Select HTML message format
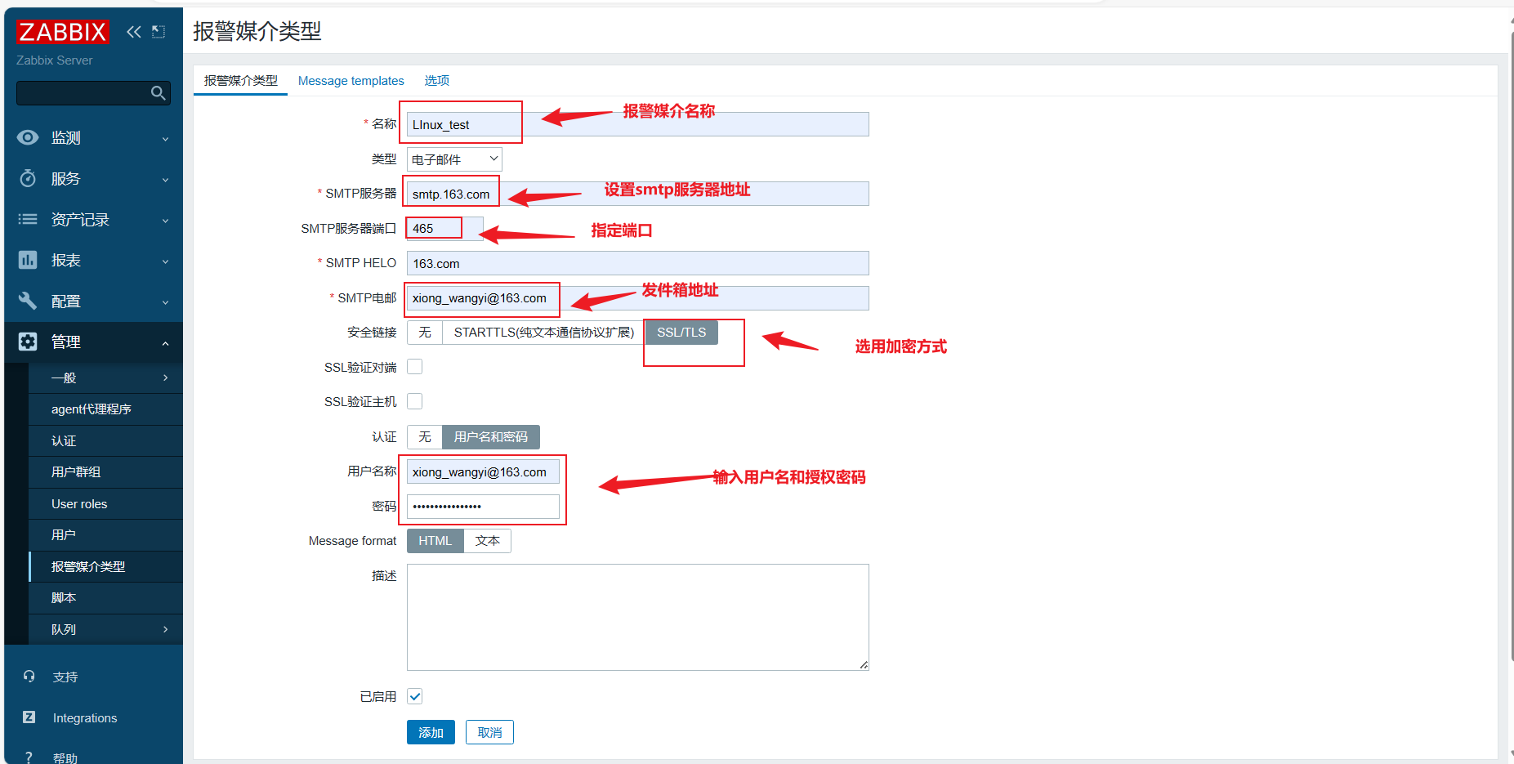The width and height of the screenshot is (1514, 764). [435, 541]
